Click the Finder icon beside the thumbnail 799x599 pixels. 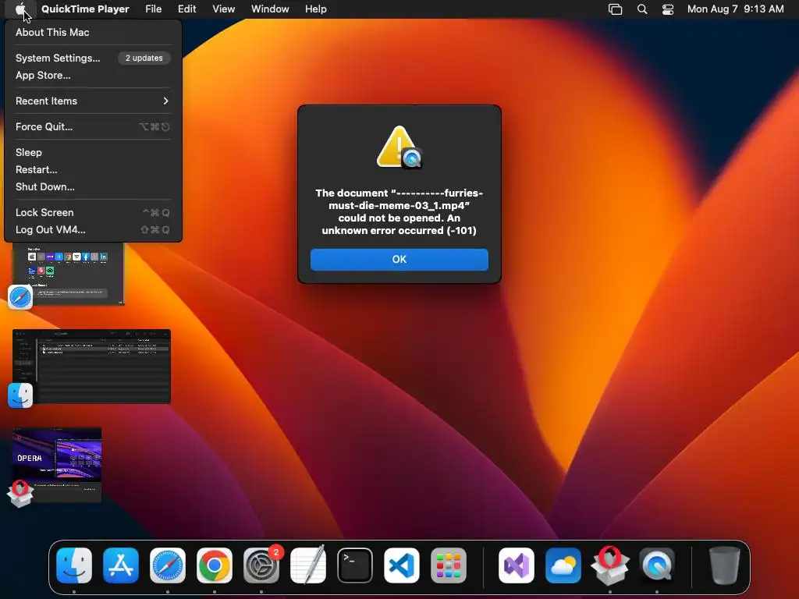pyautogui.click(x=20, y=395)
